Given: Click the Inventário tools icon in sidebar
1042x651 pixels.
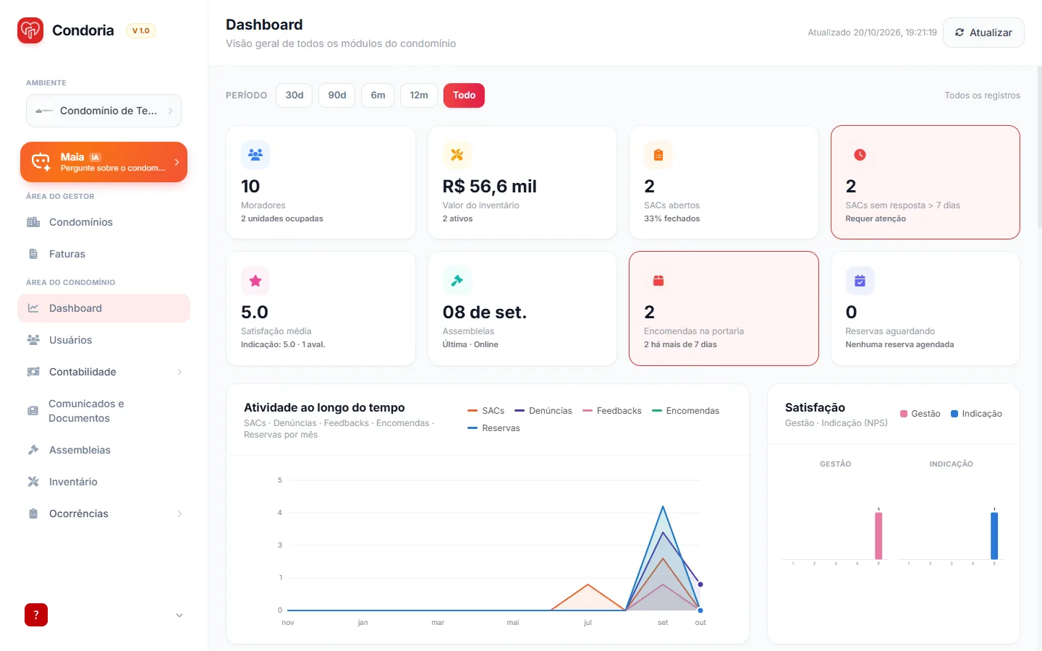Looking at the screenshot, I should pos(33,482).
